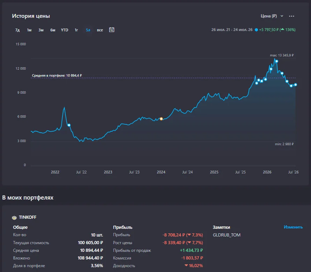
Task: Click the chevron next to Цена (₽)
Action: tap(282, 16)
